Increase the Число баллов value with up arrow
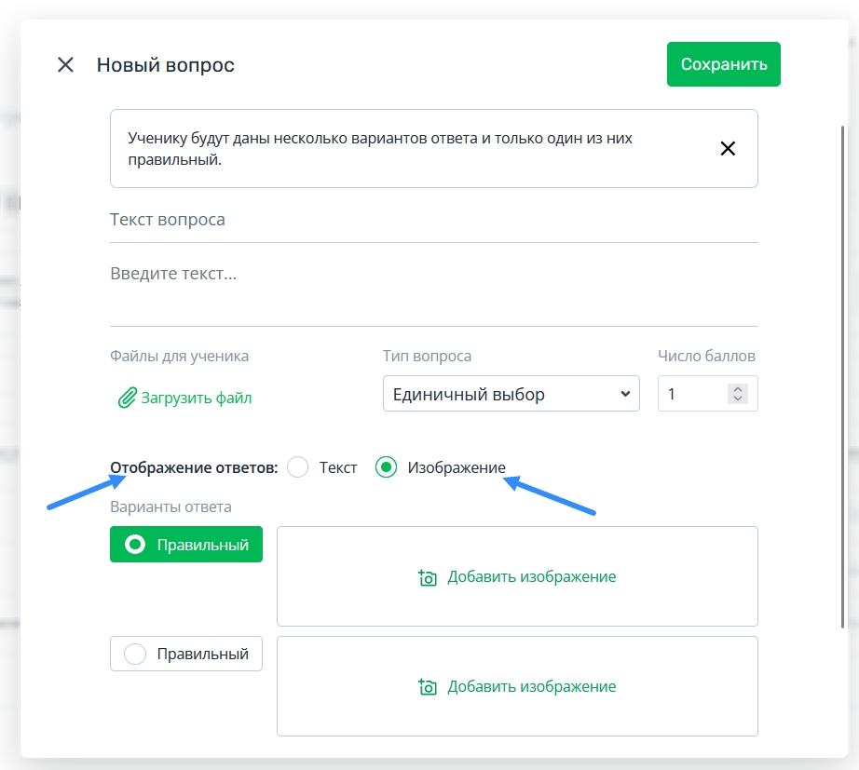The image size is (859, 770). pos(738,389)
